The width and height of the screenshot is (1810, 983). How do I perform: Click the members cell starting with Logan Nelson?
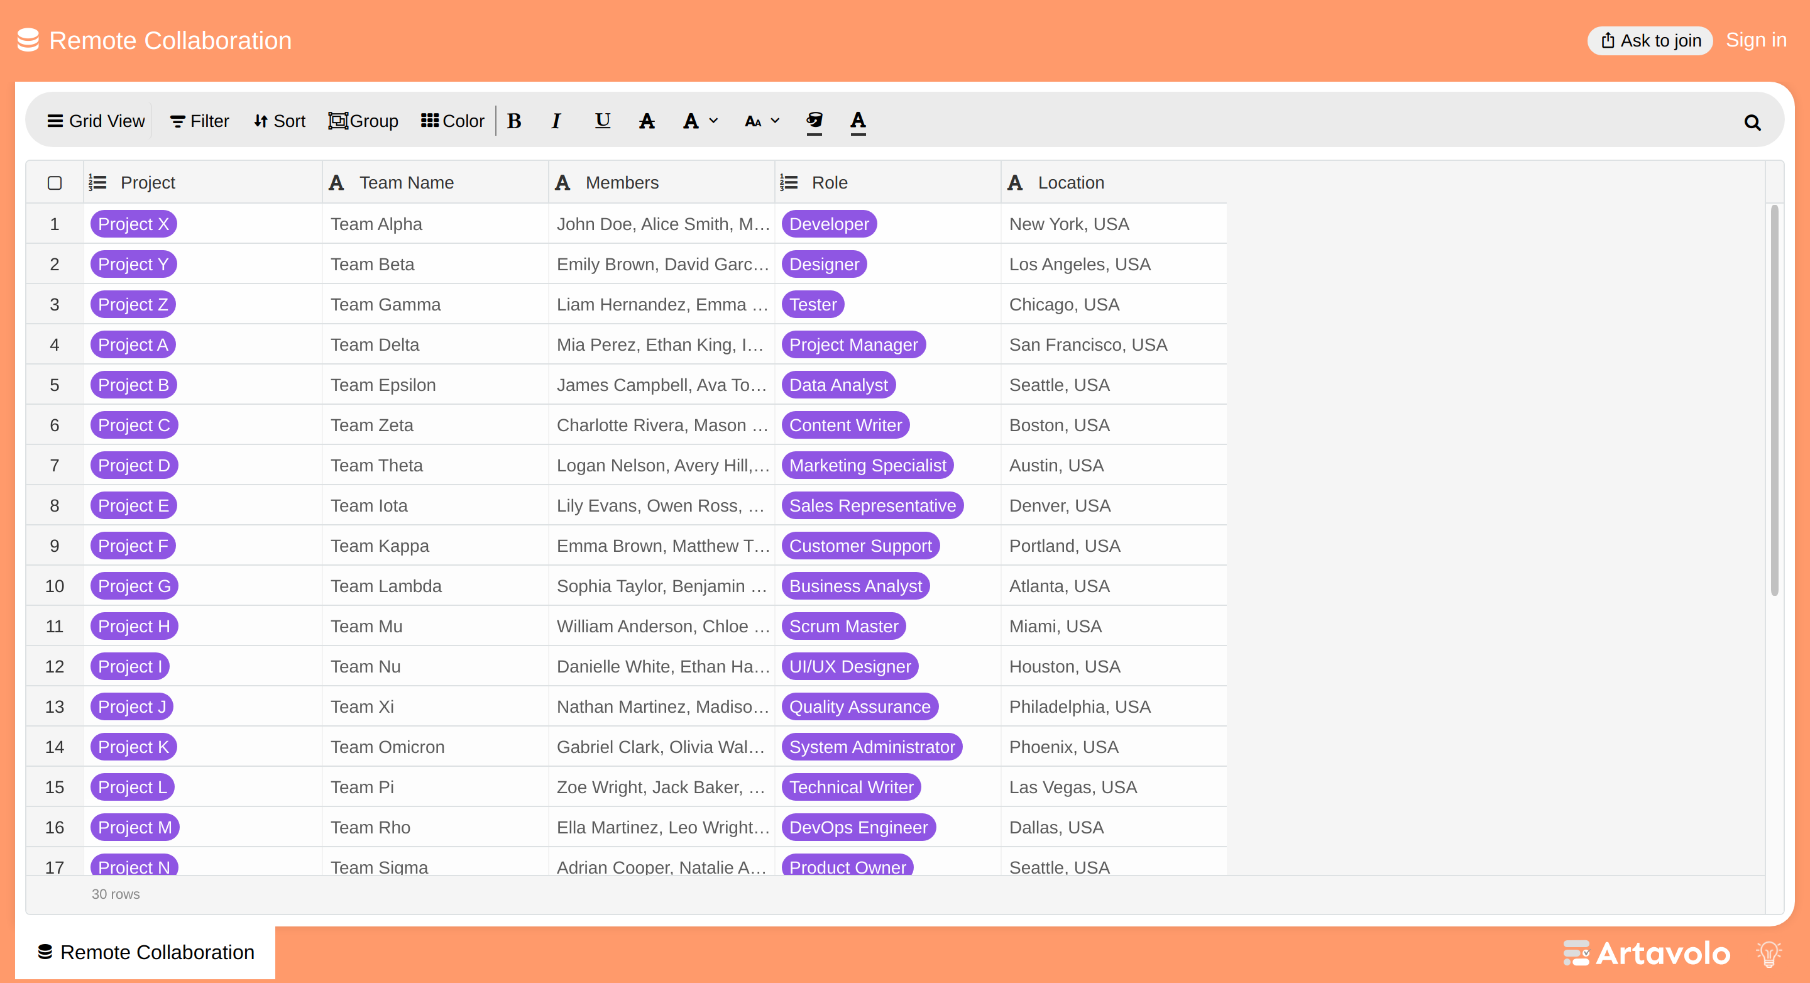tap(661, 465)
